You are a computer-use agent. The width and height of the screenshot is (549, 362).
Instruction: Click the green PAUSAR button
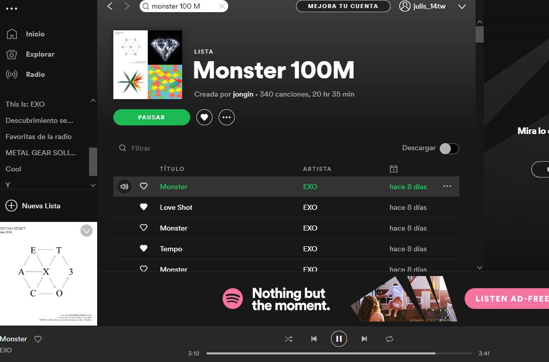[x=152, y=117]
